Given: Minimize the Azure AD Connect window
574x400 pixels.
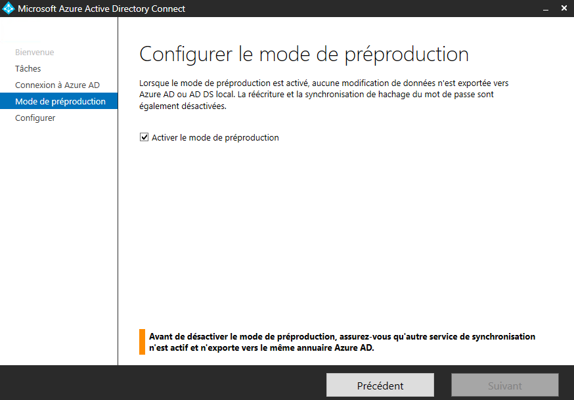Looking at the screenshot, I should click(x=545, y=9).
